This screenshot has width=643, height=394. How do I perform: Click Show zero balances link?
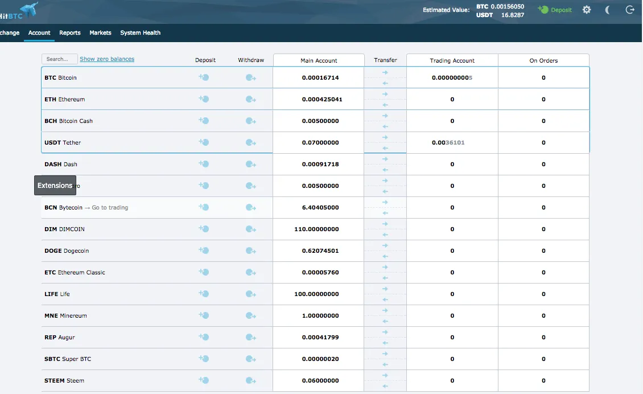[107, 59]
